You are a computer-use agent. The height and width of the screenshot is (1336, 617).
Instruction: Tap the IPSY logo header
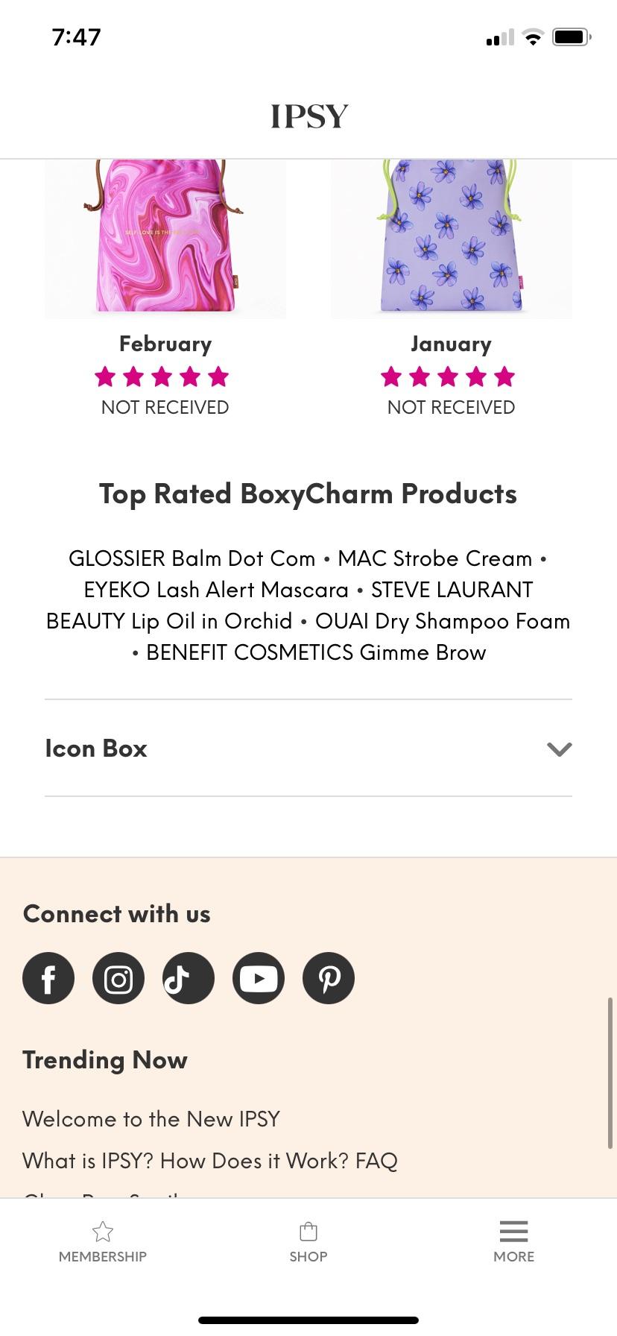tap(308, 116)
